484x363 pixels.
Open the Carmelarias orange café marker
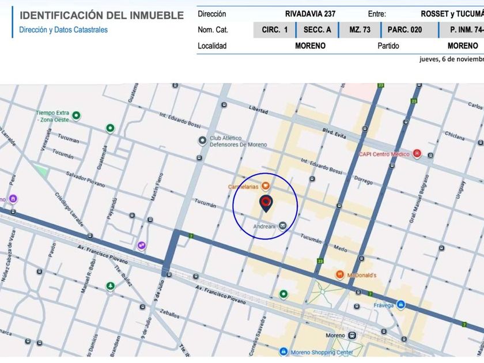pos(266,186)
